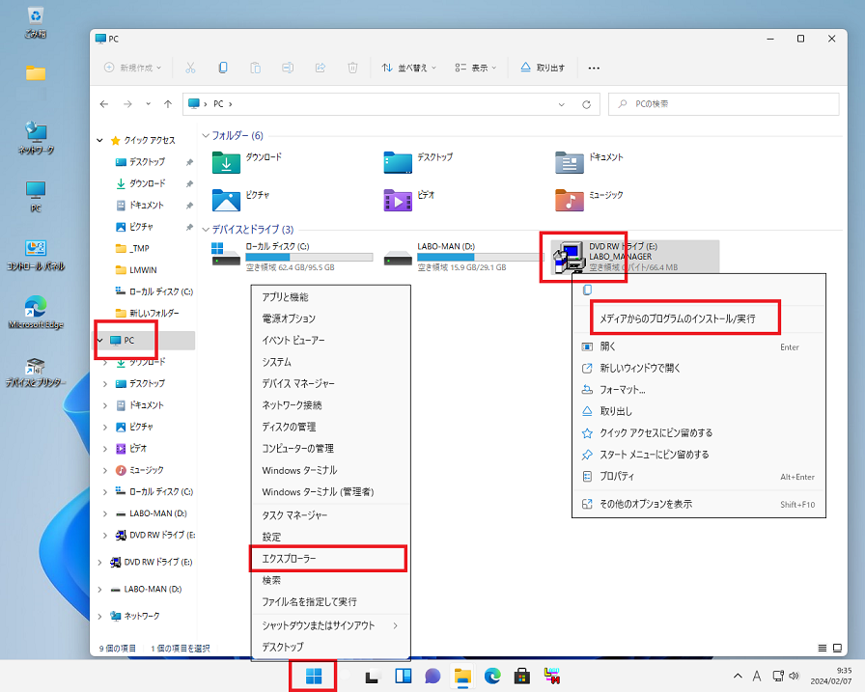Choose 開く in the drive context menu

pyautogui.click(x=698, y=346)
